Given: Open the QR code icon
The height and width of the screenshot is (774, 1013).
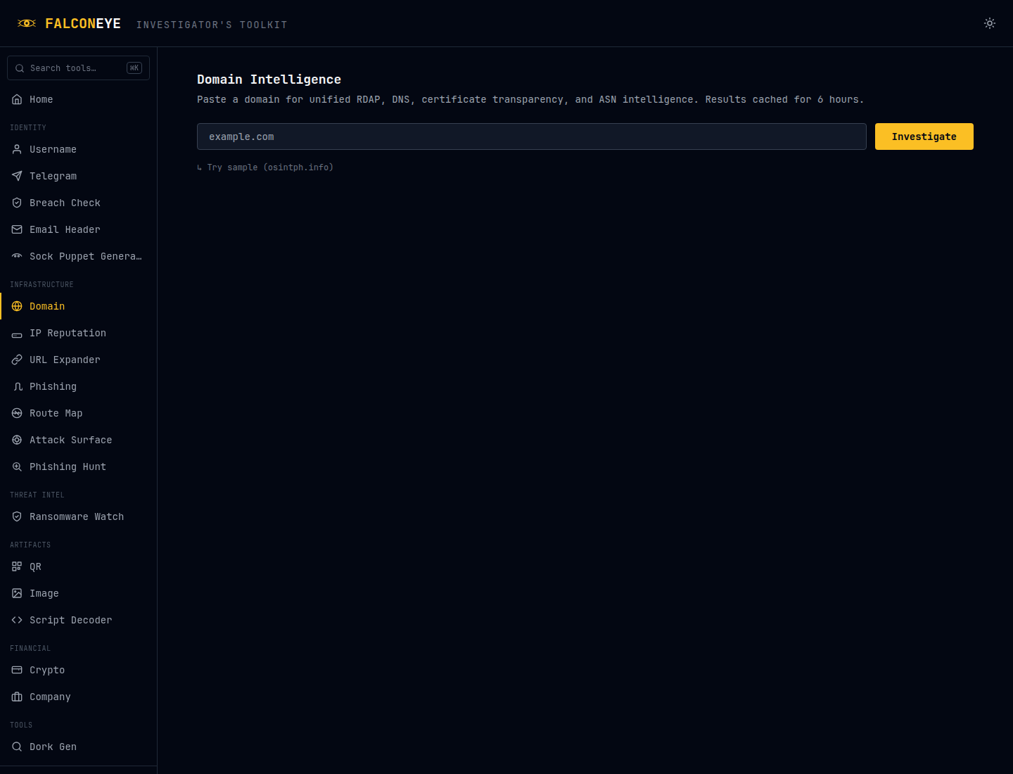Looking at the screenshot, I should pyautogui.click(x=17, y=566).
